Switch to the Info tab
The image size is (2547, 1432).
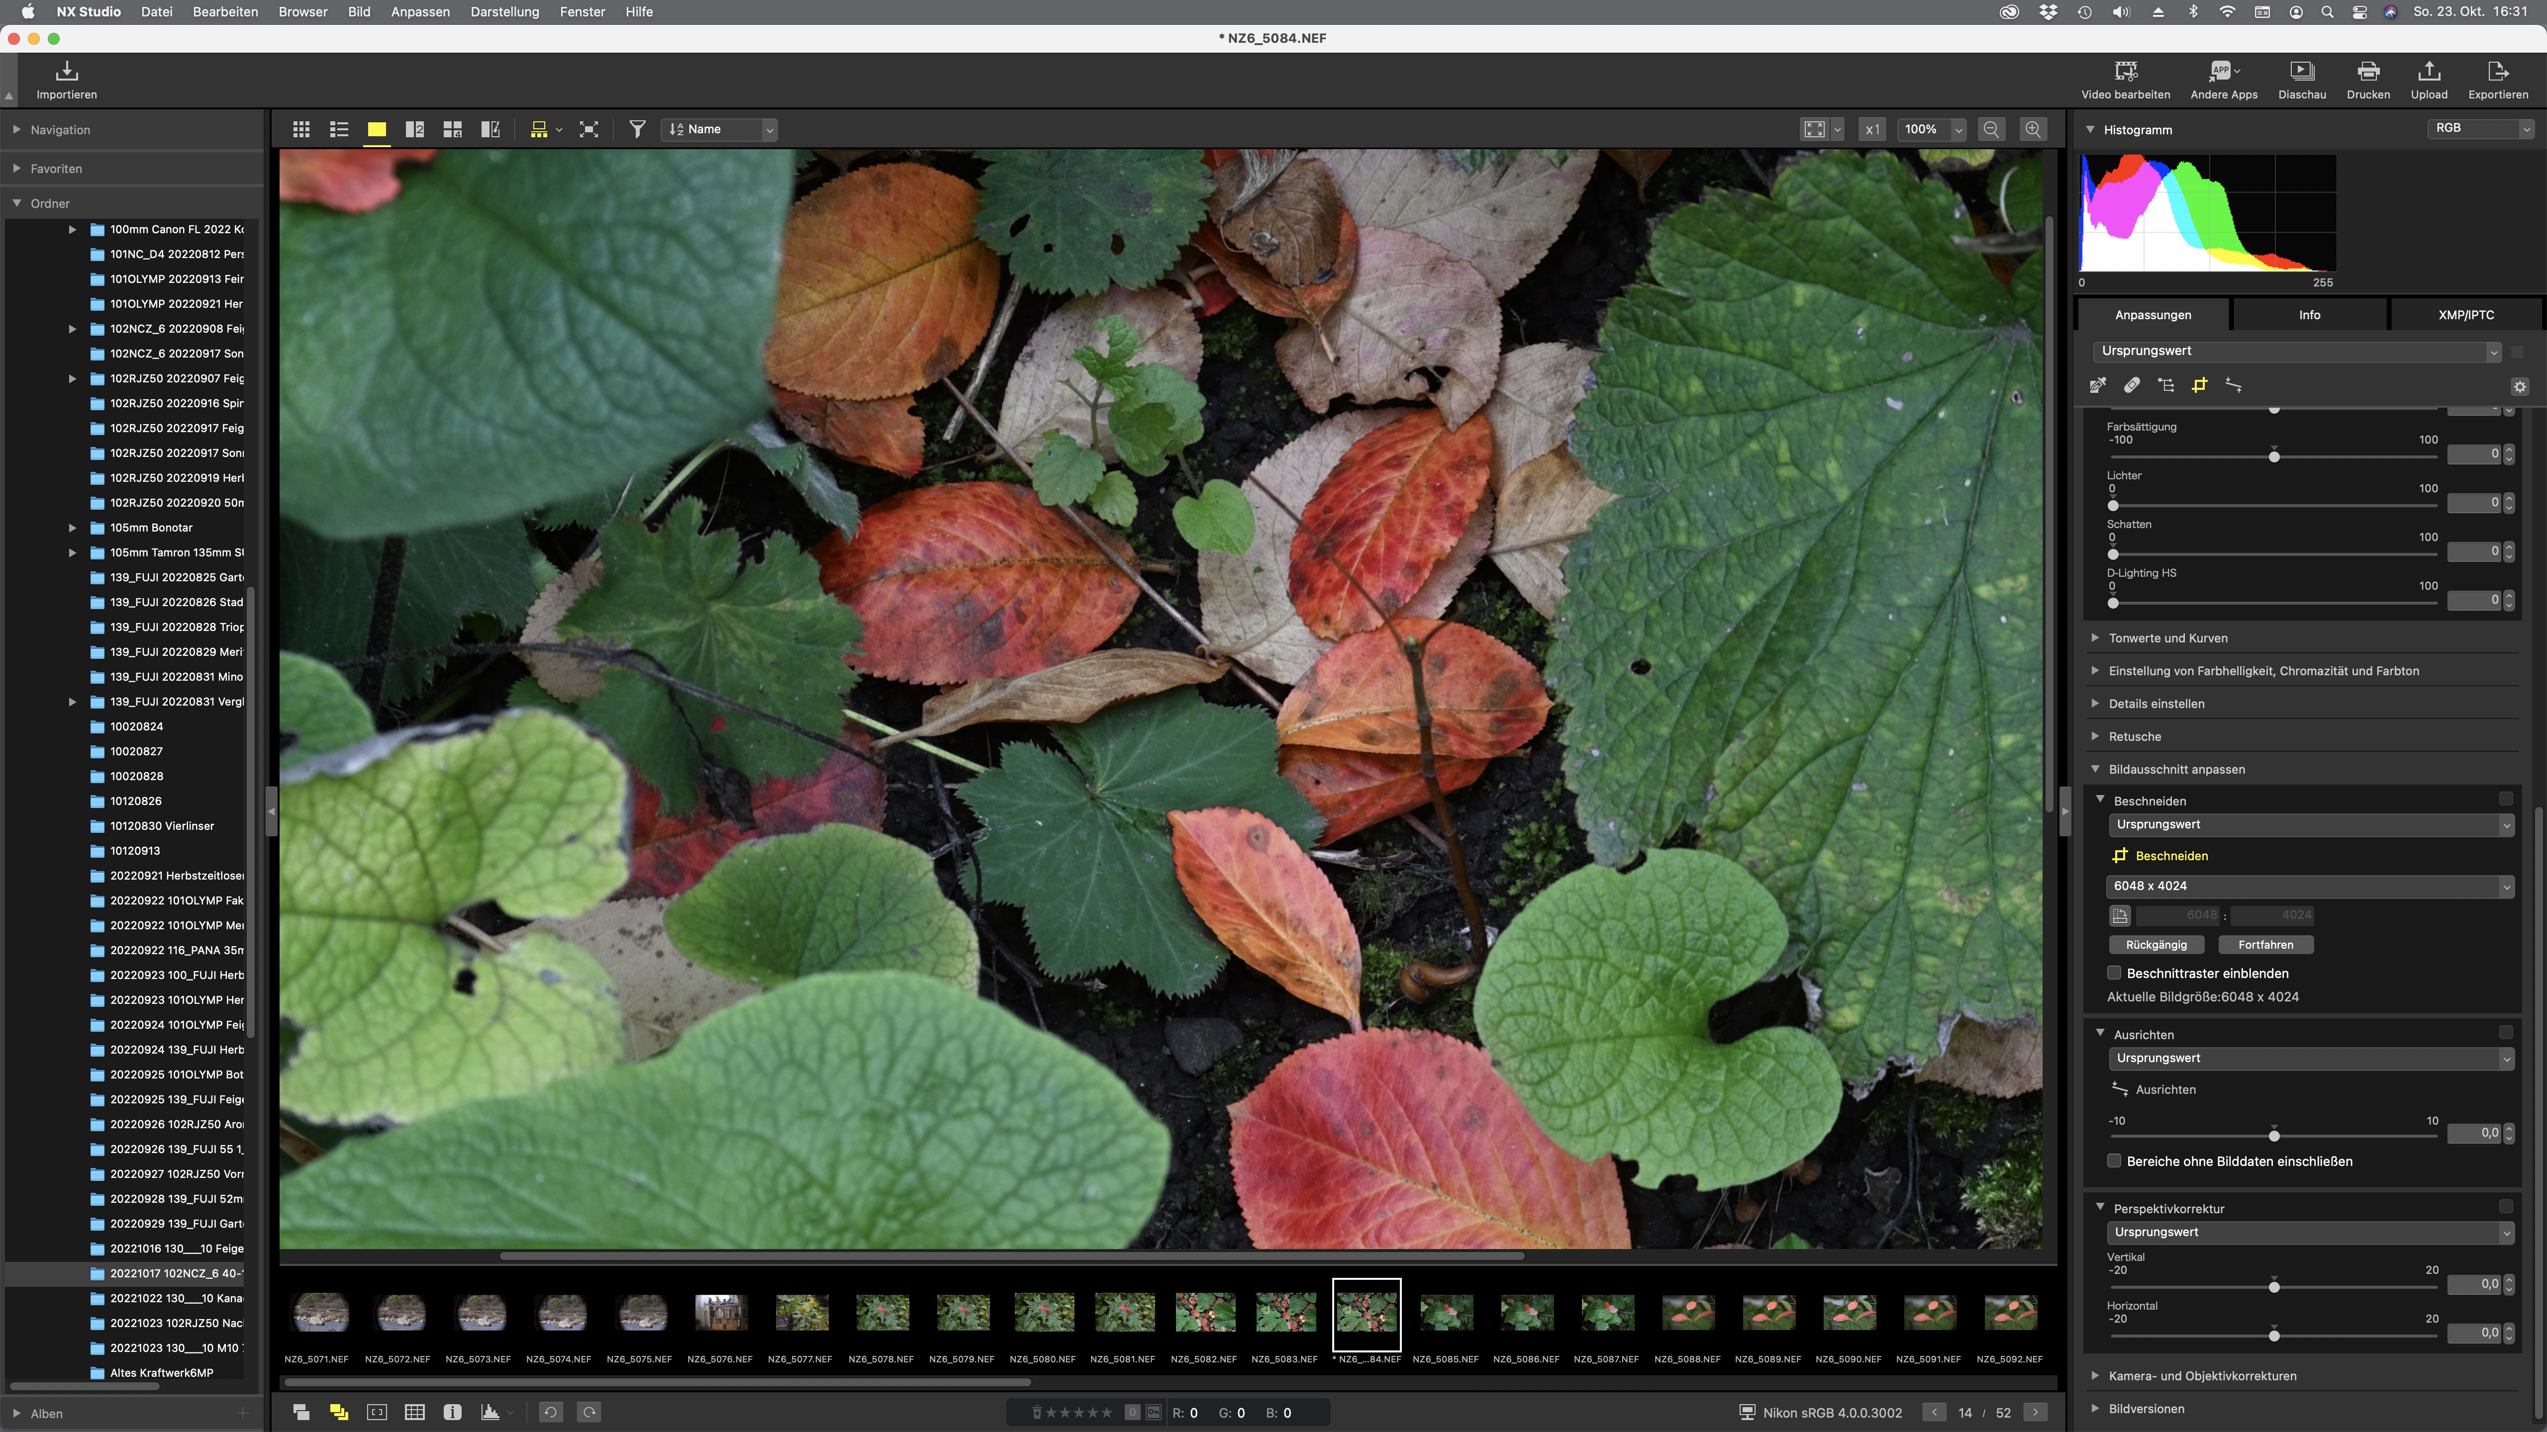click(x=2309, y=315)
